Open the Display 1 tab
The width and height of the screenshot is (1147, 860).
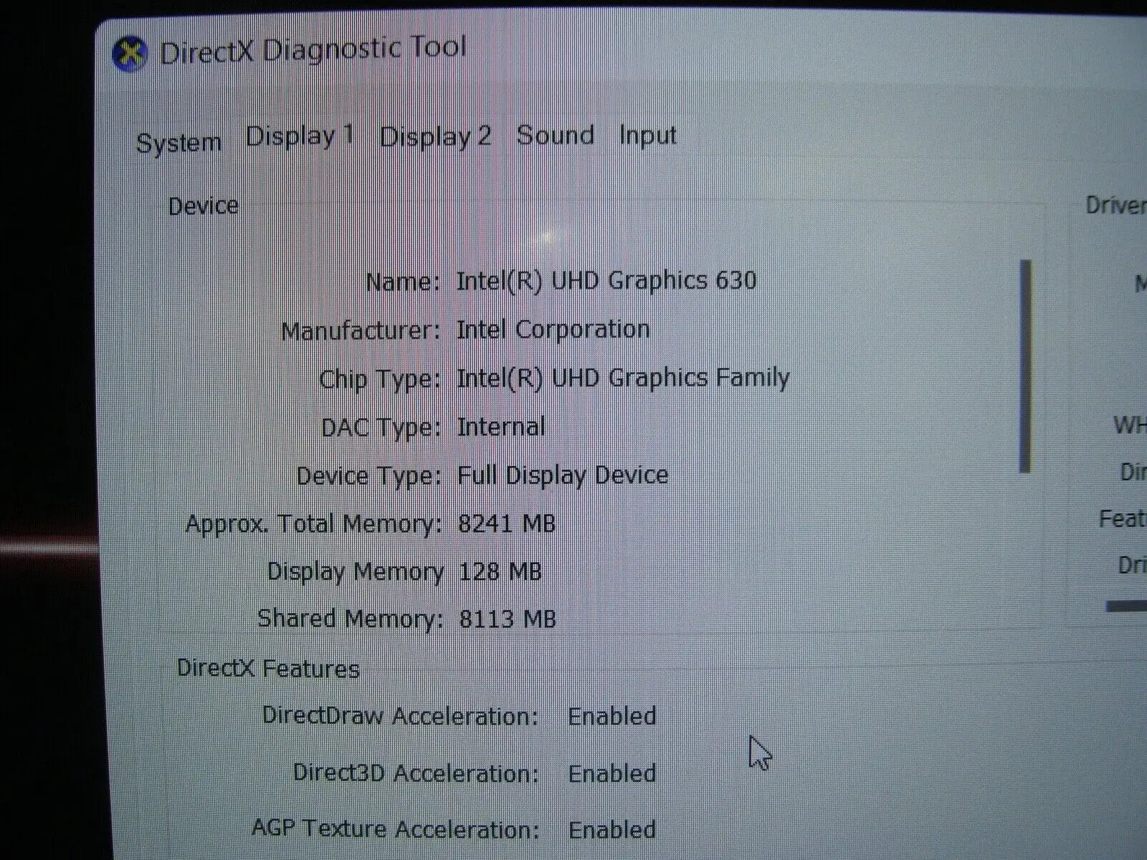300,136
